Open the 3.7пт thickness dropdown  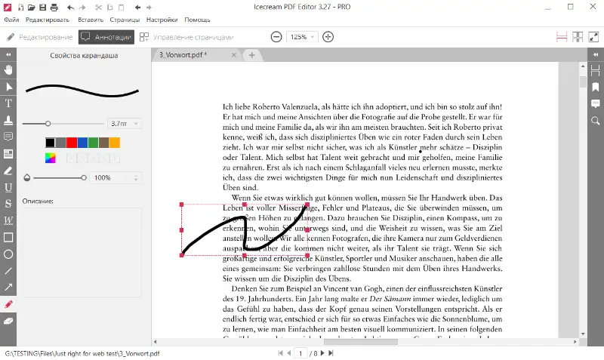click(124, 124)
